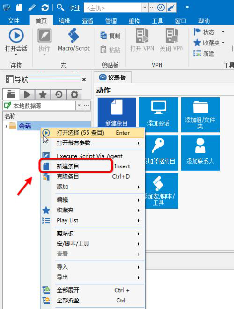Click the 打开会话 play icon in ribbon
234x309 pixels.
point(16,36)
